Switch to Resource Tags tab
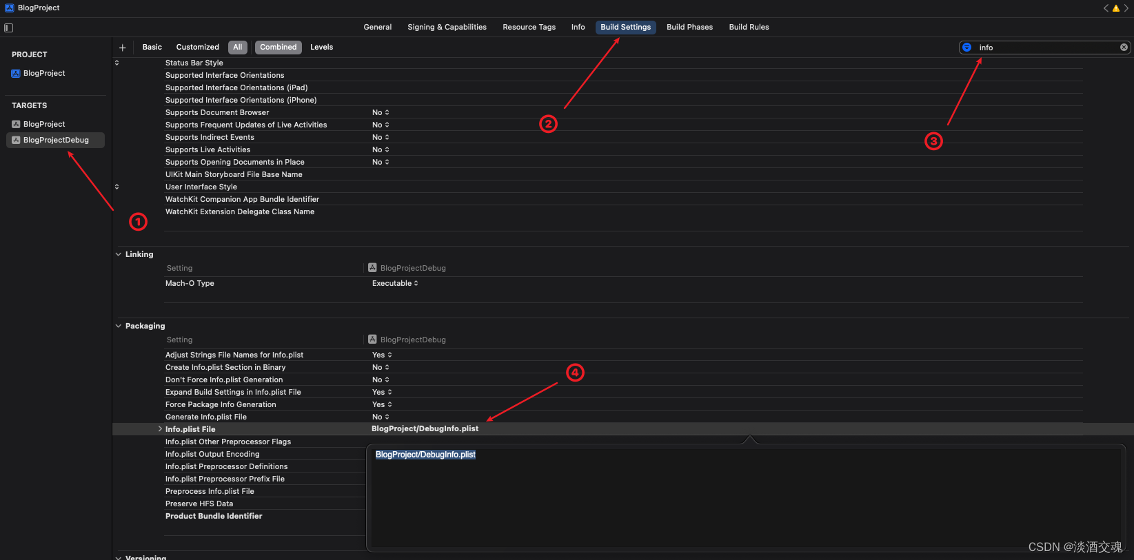This screenshot has height=560, width=1134. point(529,27)
